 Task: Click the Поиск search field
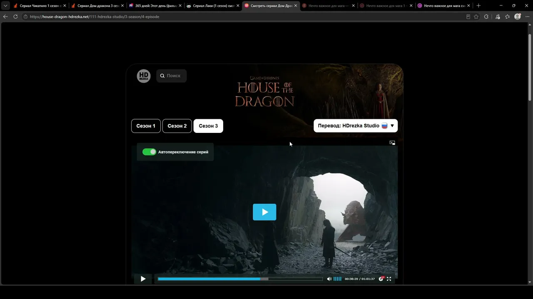(x=172, y=76)
